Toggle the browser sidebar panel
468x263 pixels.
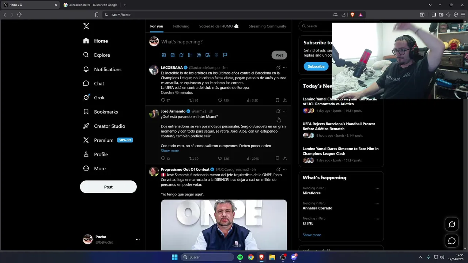(x=434, y=15)
